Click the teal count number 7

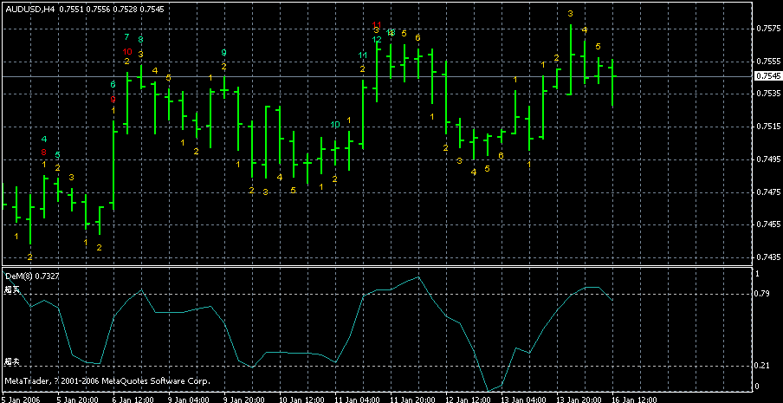click(126, 37)
